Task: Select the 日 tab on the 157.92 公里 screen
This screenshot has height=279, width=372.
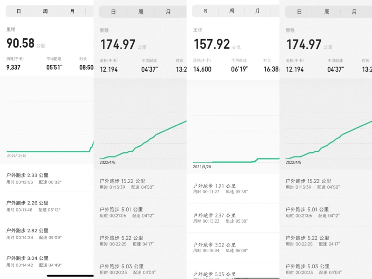Action: point(205,11)
